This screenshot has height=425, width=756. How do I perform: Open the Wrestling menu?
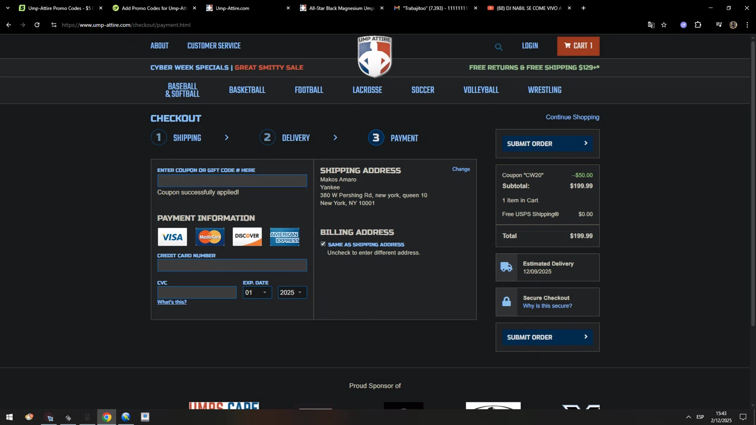tap(544, 90)
